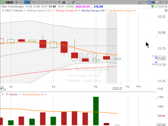The image size is (168, 126).
Task: Open the UBER 15 Minute plot dropdown
Action: pos(25,11)
